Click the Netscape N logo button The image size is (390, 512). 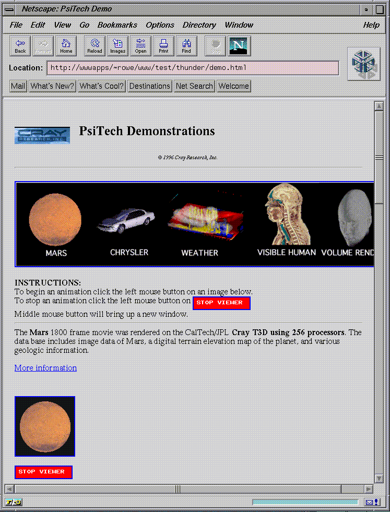pos(239,46)
